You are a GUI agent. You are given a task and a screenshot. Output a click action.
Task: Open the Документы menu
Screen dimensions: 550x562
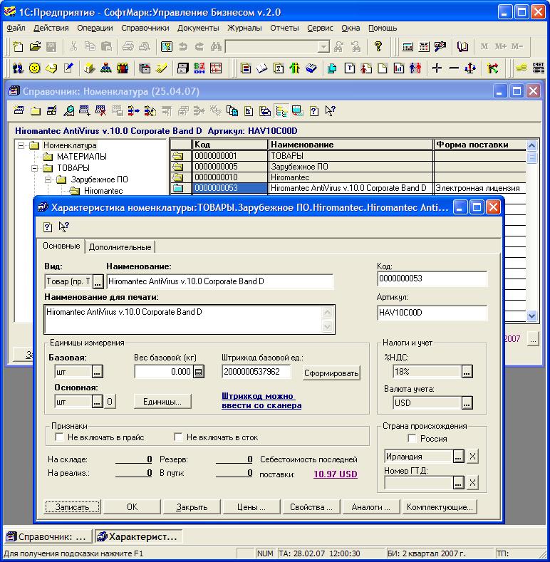(198, 28)
